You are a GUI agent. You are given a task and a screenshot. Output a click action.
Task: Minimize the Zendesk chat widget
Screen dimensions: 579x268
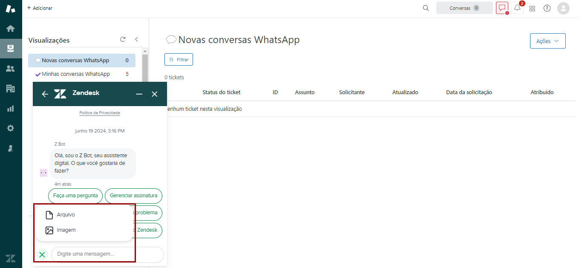click(139, 94)
